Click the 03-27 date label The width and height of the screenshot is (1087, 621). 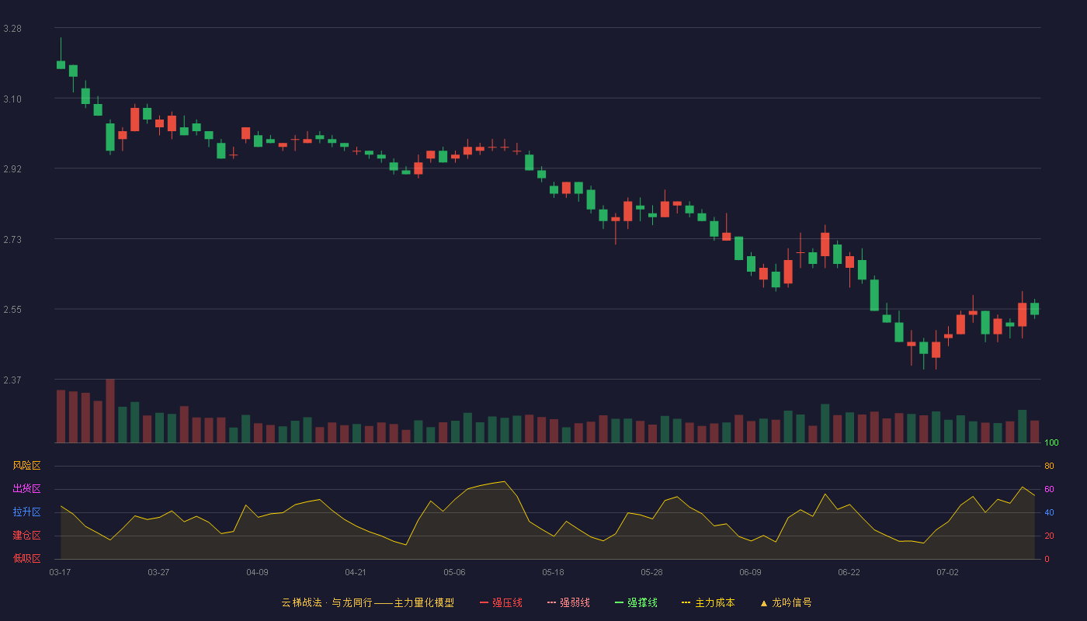click(158, 572)
